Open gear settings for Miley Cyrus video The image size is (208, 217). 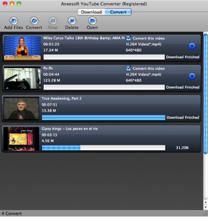tap(192, 46)
